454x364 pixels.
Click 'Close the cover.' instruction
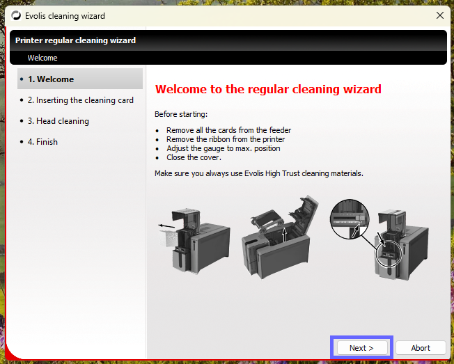[x=194, y=157]
